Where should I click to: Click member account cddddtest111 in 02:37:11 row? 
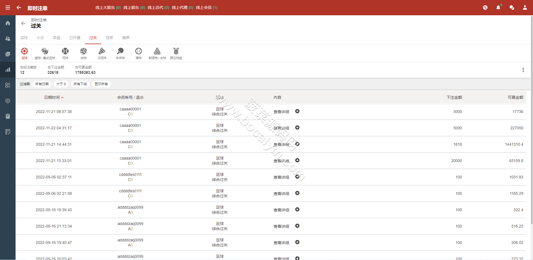coord(130,175)
